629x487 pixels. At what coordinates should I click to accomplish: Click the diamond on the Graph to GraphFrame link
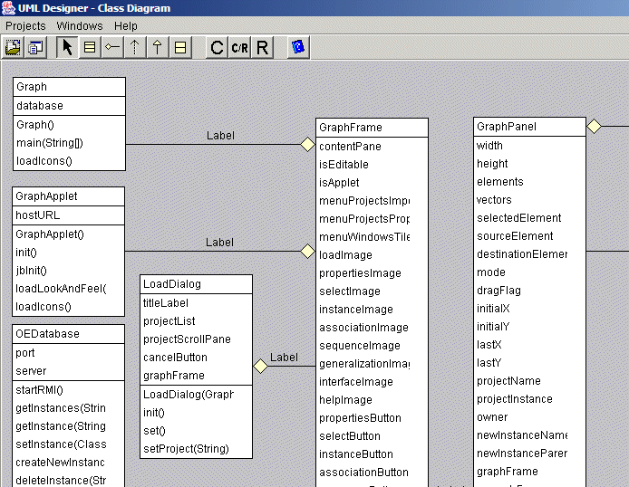[x=307, y=144]
